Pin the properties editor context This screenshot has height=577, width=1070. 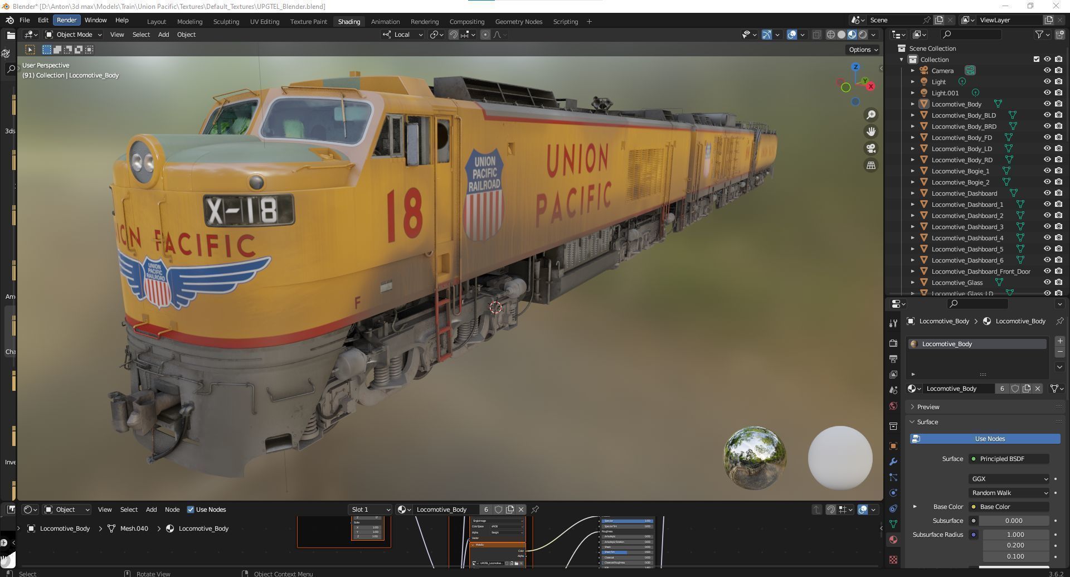[x=1059, y=321]
